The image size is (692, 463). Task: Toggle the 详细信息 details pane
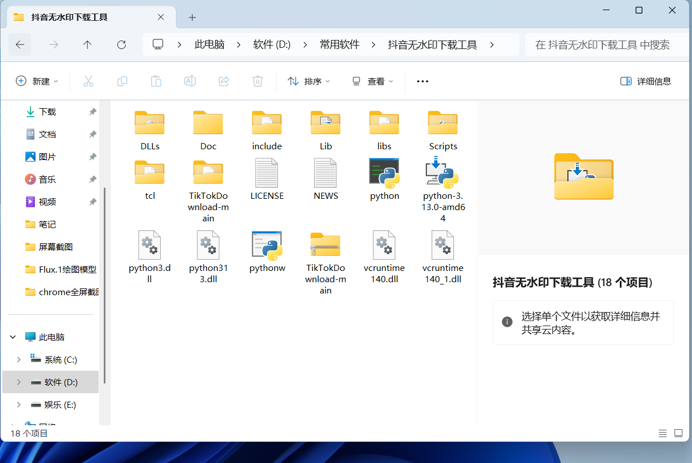click(646, 81)
